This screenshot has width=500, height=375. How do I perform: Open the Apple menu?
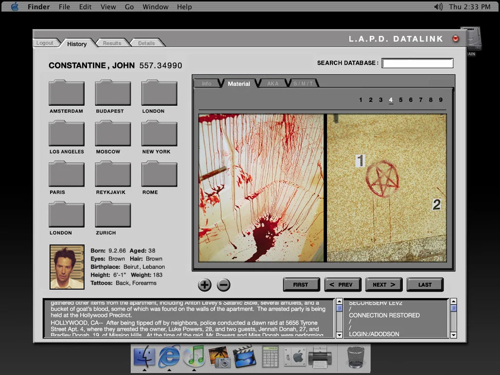[15, 6]
